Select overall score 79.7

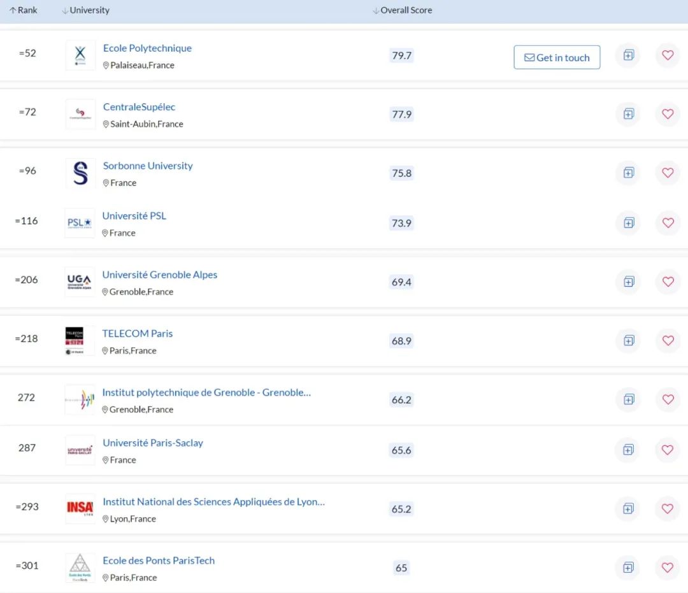(x=401, y=55)
